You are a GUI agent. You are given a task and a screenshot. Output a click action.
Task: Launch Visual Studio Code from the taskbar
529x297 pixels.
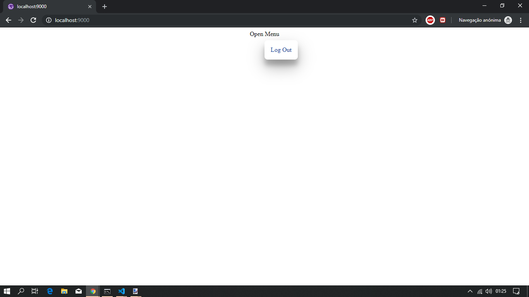121,291
